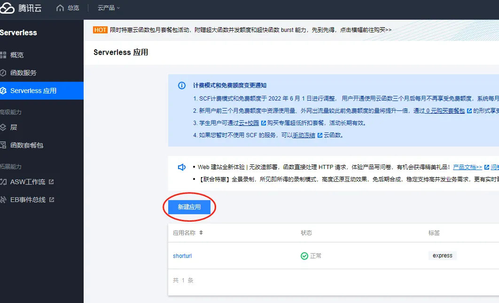499x303 pixels.
Task: Click the info icon in 计费模式 notice
Action: [182, 85]
